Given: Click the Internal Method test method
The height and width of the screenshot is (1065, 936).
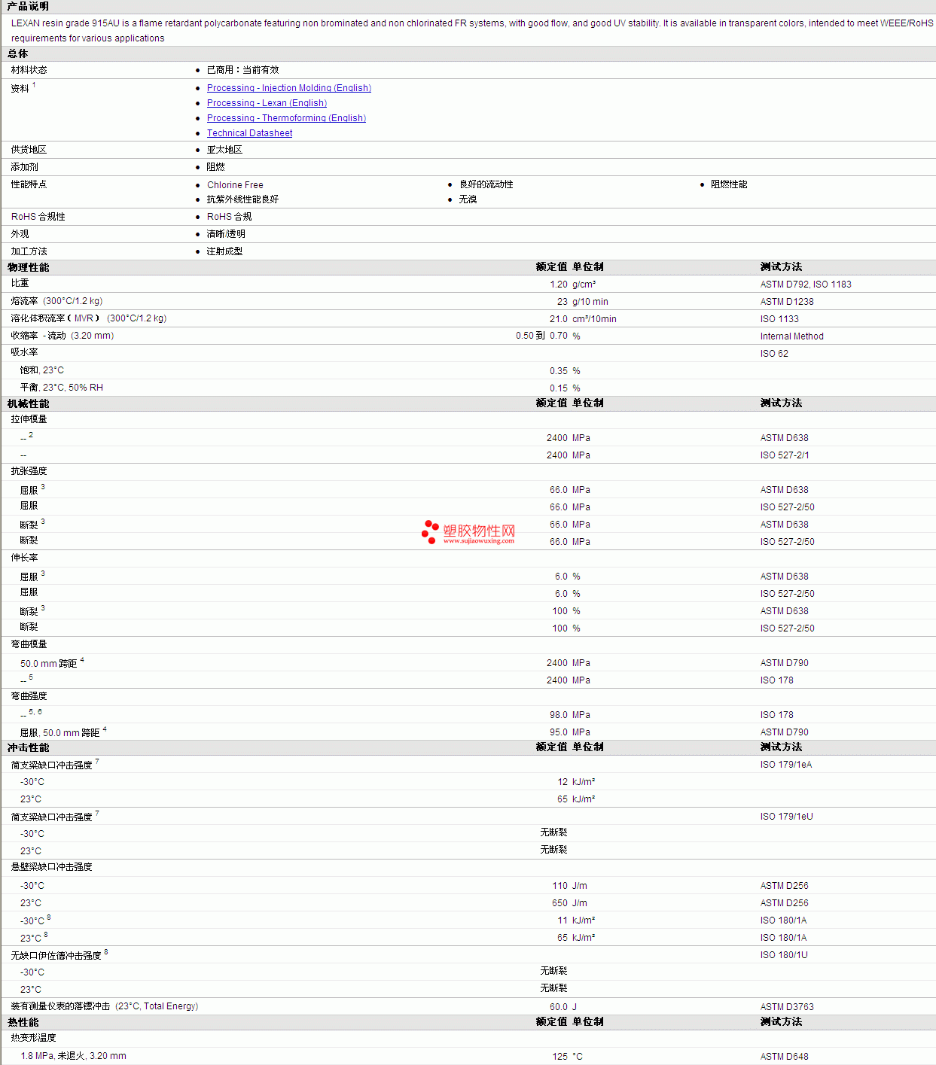Looking at the screenshot, I should click(x=792, y=336).
